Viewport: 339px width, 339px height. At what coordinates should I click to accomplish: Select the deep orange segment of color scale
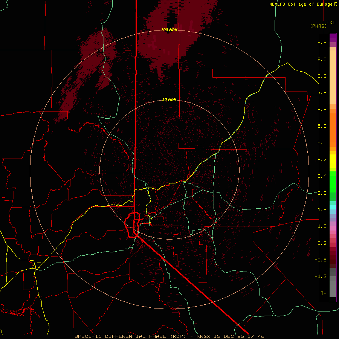[333, 130]
